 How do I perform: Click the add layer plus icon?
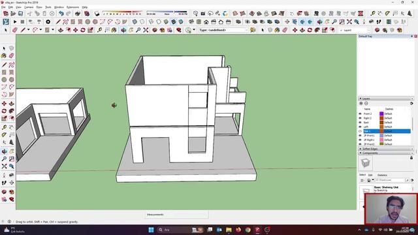click(361, 103)
